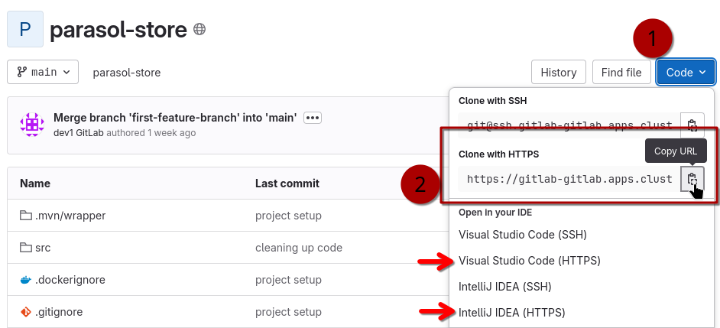Click the .dockerignore Docker file icon
This screenshot has width=720, height=328.
[26, 280]
